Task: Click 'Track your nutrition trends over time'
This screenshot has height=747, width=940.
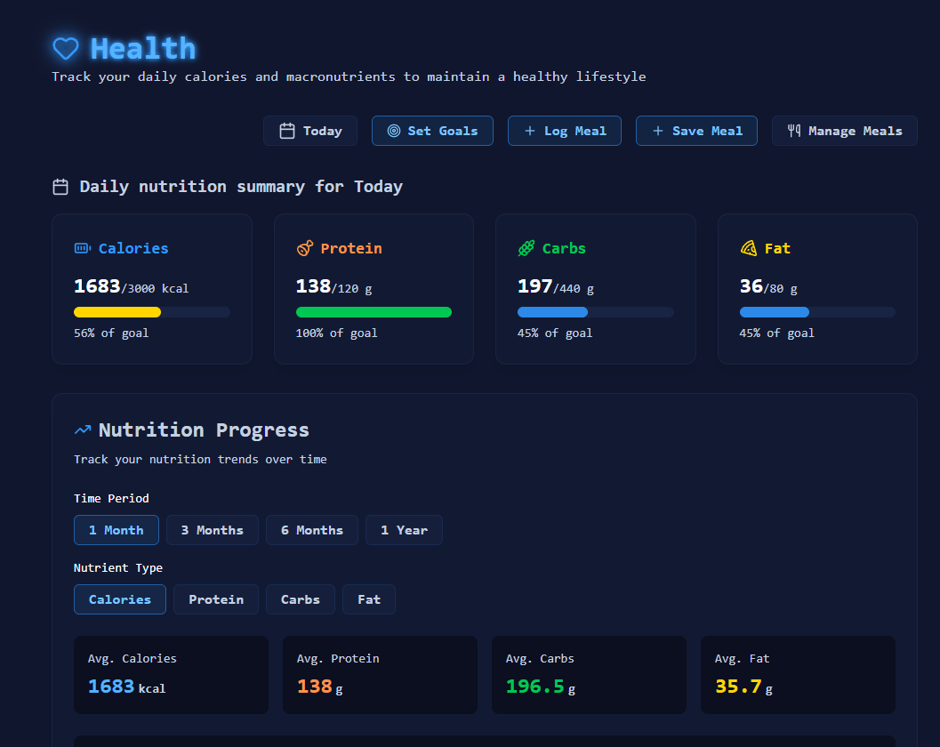Action: pyautogui.click(x=200, y=459)
